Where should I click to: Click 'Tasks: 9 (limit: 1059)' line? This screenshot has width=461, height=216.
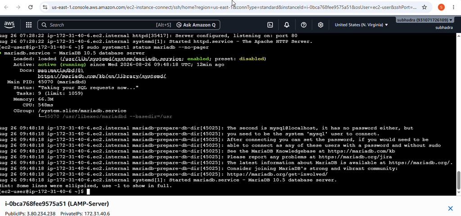50,93
